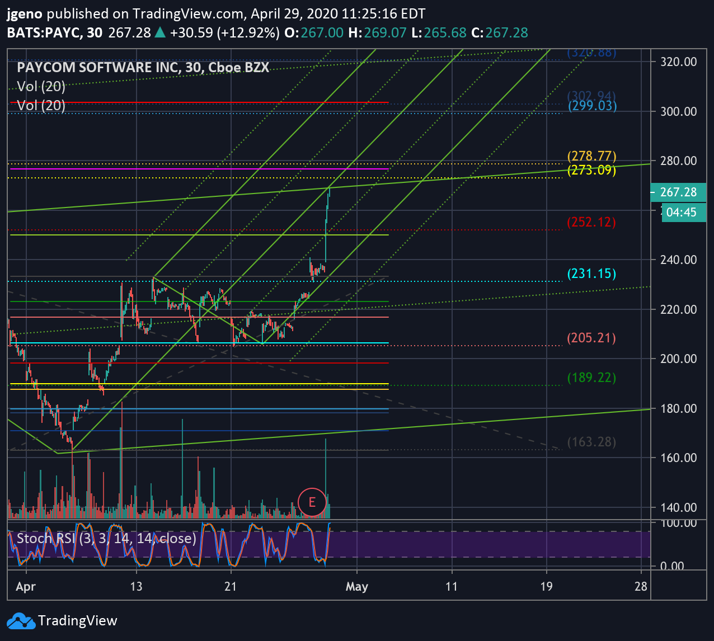Click the green up-triangle next to 267.28
The width and height of the screenshot is (714, 641).
[x=159, y=33]
